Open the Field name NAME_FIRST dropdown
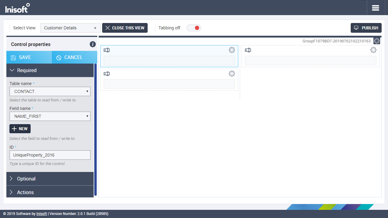This screenshot has height=218, width=388. (x=50, y=116)
